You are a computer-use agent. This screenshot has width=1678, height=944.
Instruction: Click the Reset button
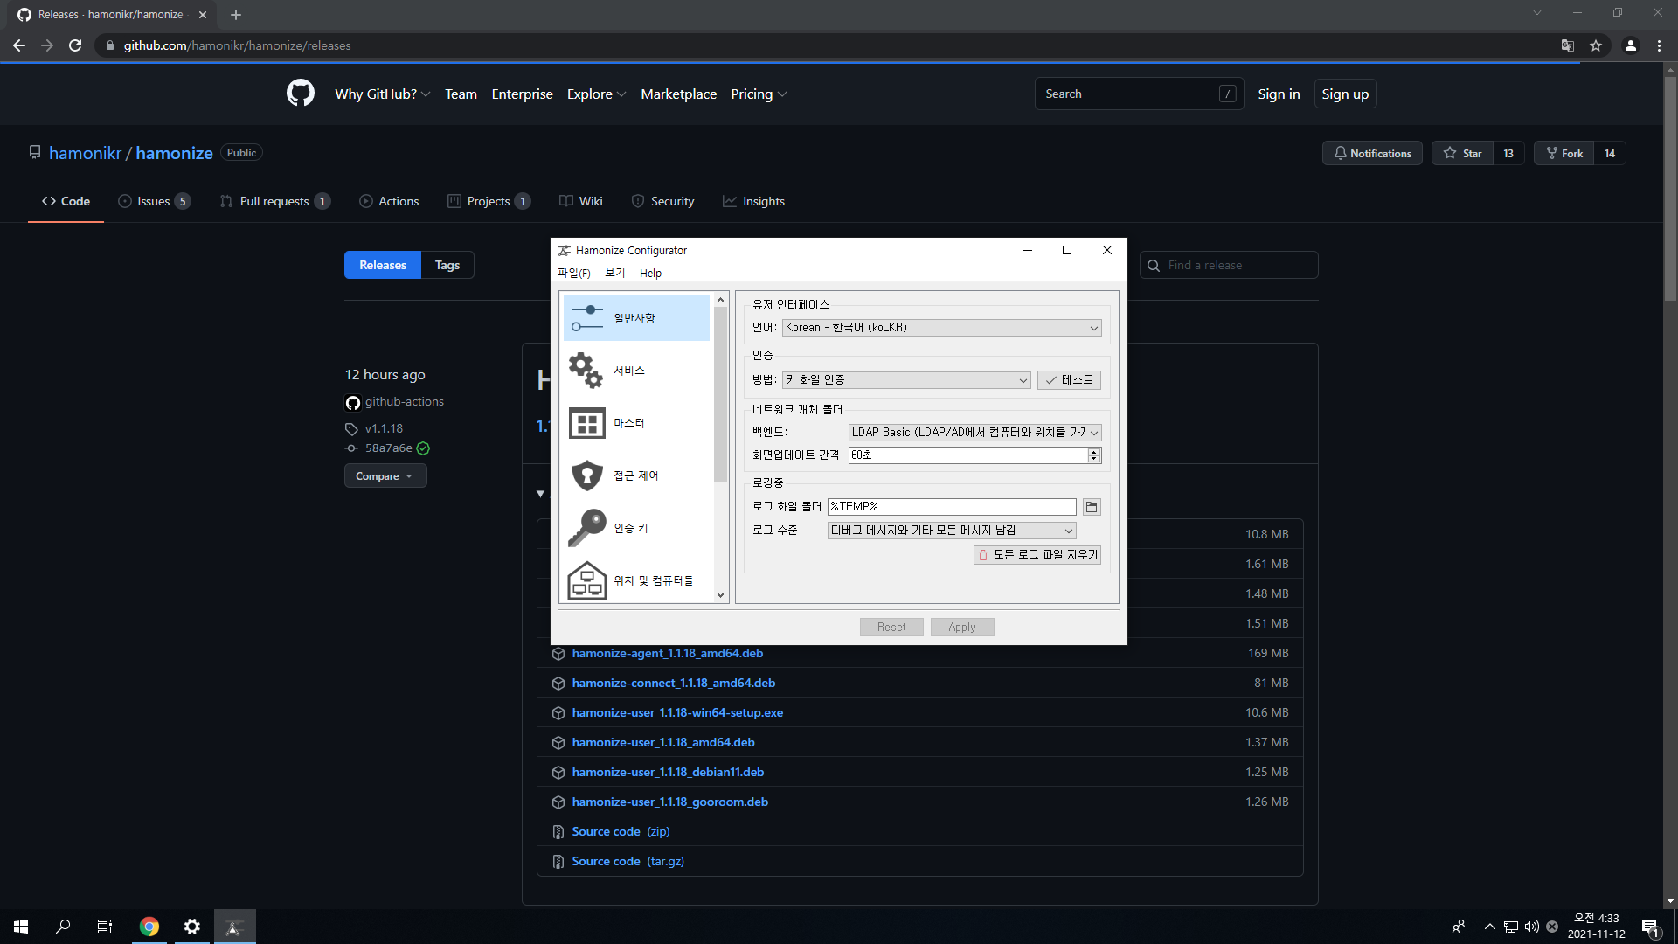click(891, 627)
